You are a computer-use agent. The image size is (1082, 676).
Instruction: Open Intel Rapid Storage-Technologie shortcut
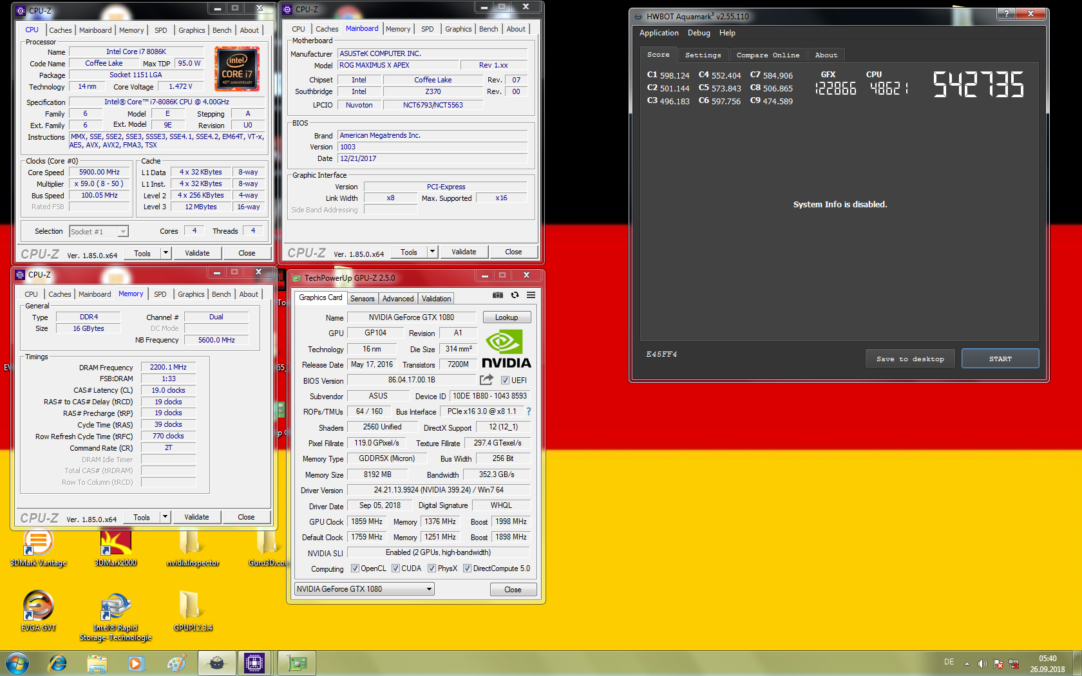116,616
